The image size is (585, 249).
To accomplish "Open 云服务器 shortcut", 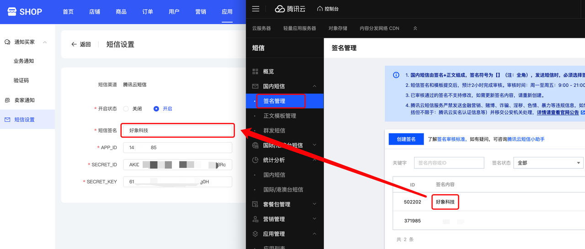I will (261, 28).
